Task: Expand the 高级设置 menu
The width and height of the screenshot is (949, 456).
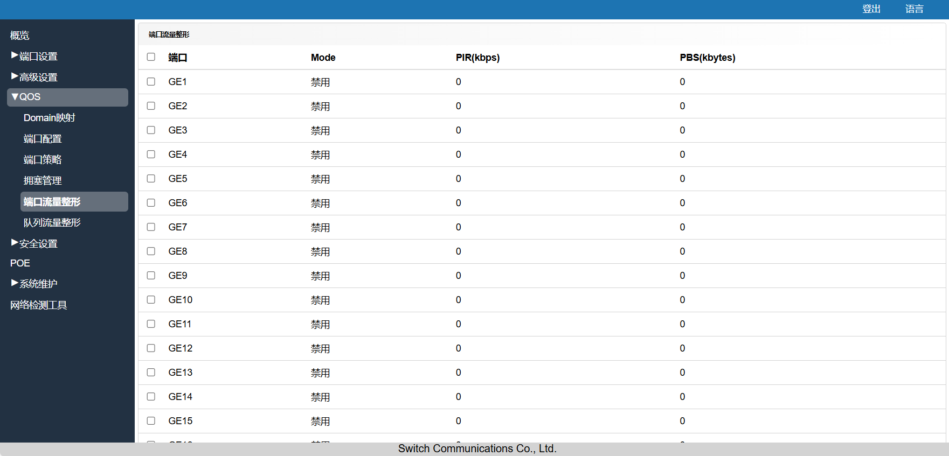Action: 34,77
